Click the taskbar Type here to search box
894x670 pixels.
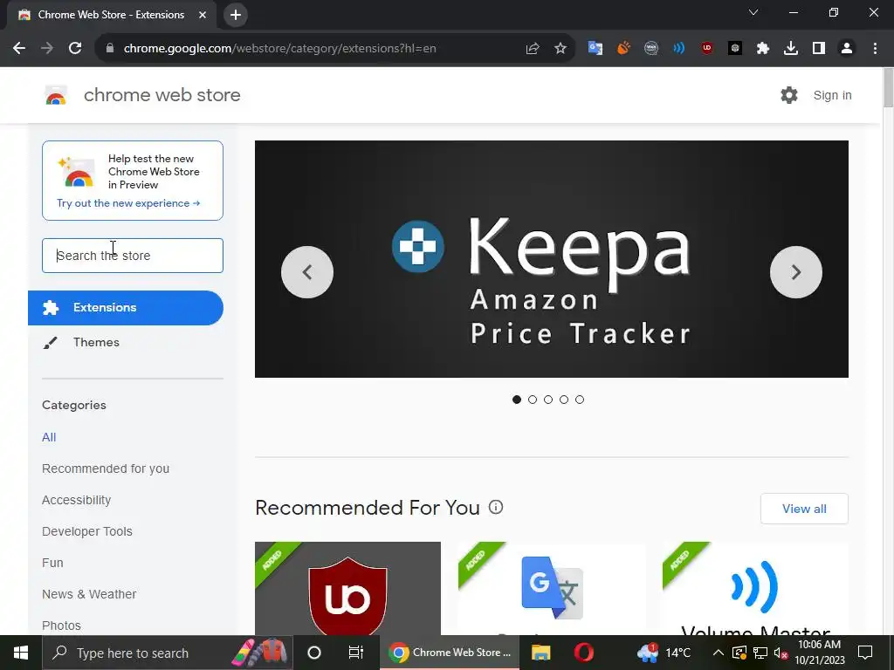click(167, 653)
